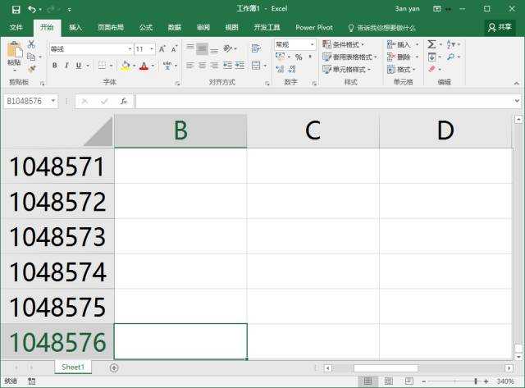Viewport: 525px width, 388px height.
Task: Click the Sort and Filter icon
Action: [x=450, y=44]
